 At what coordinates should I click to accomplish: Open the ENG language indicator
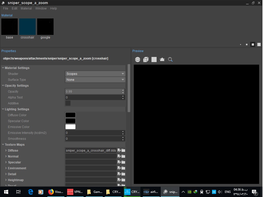(228, 192)
